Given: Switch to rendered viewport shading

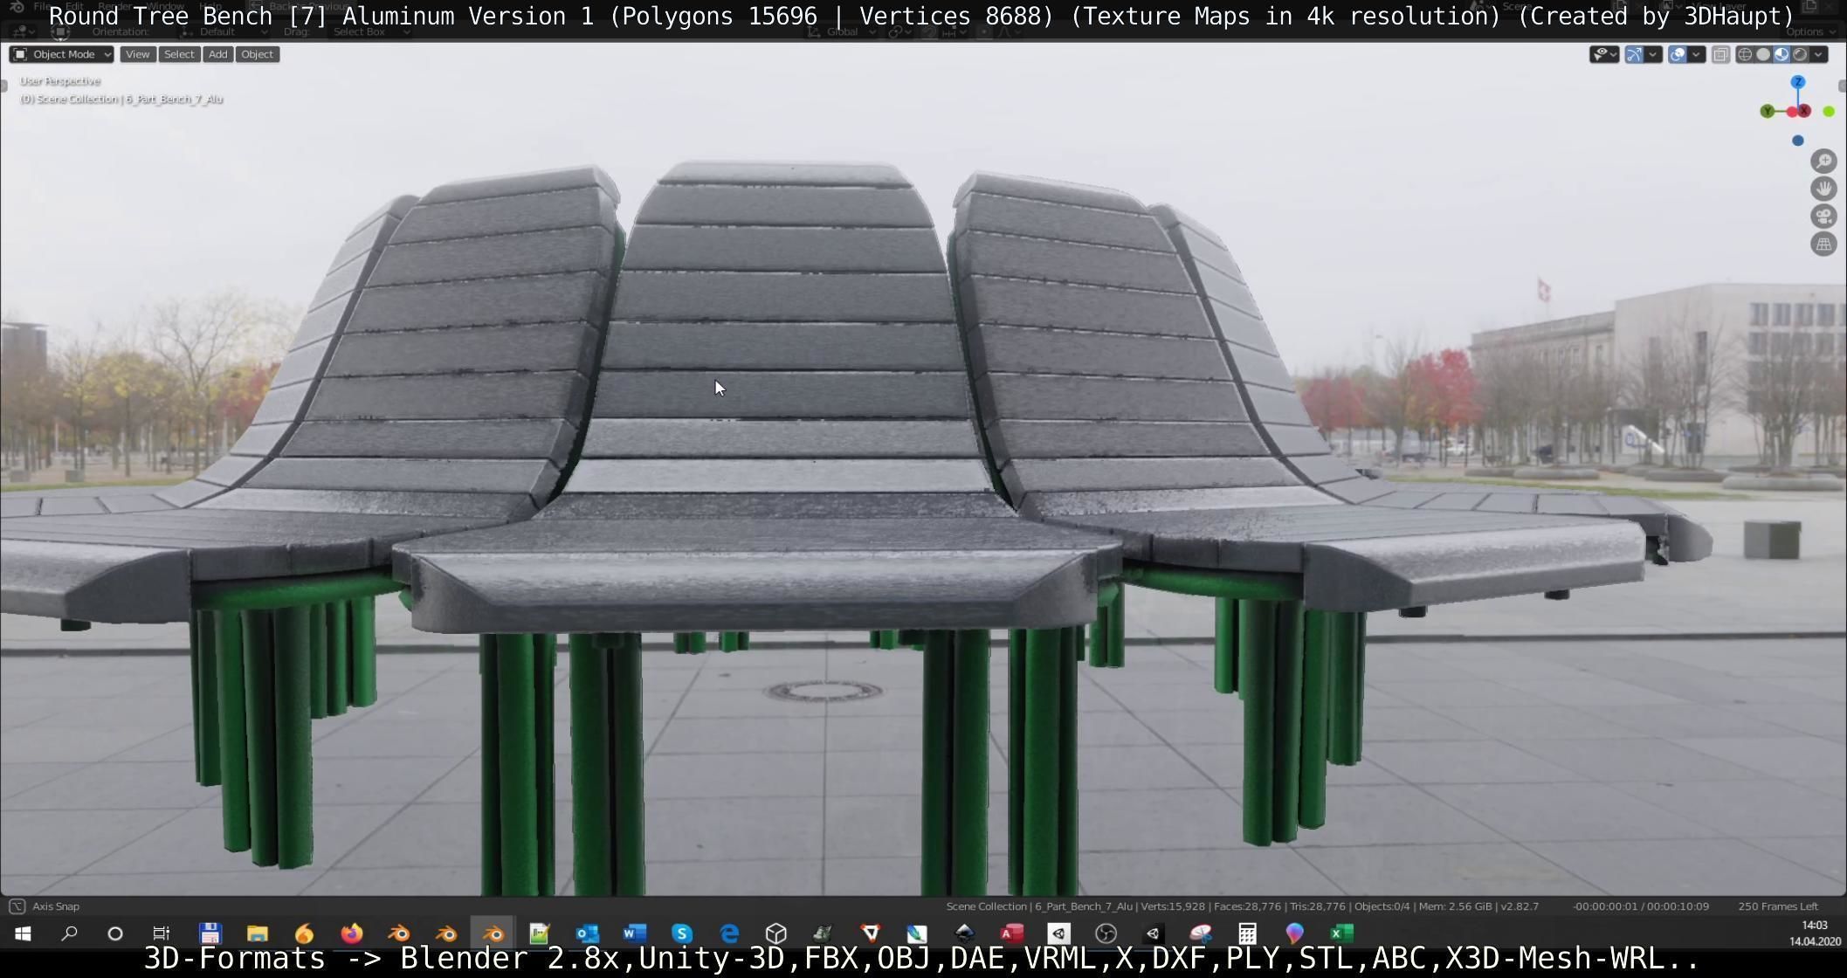Looking at the screenshot, I should [x=1800, y=54].
